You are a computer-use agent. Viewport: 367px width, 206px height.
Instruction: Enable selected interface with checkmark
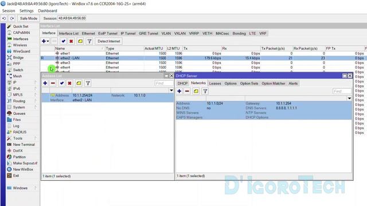pos(63,41)
